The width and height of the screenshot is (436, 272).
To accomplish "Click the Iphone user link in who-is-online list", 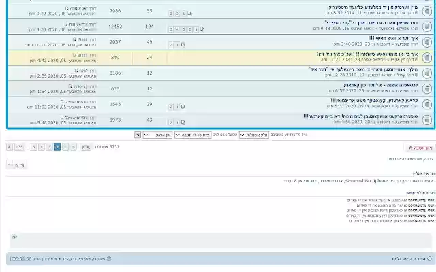I will point(380,181).
